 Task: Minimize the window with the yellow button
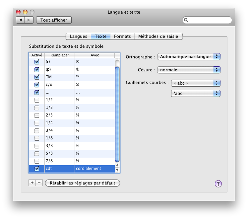tap(25, 12)
